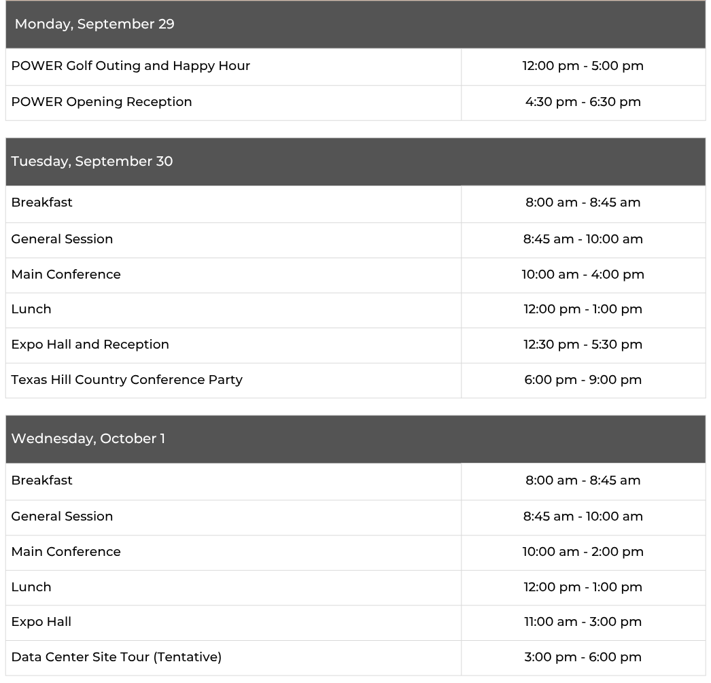This screenshot has width=711, height=683.
Task: Click Wednesday's Expo Hall row
Action: tap(355, 623)
